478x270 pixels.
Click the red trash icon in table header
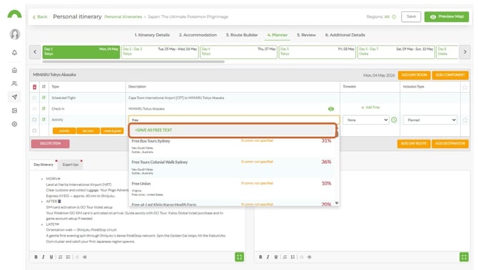click(34, 87)
